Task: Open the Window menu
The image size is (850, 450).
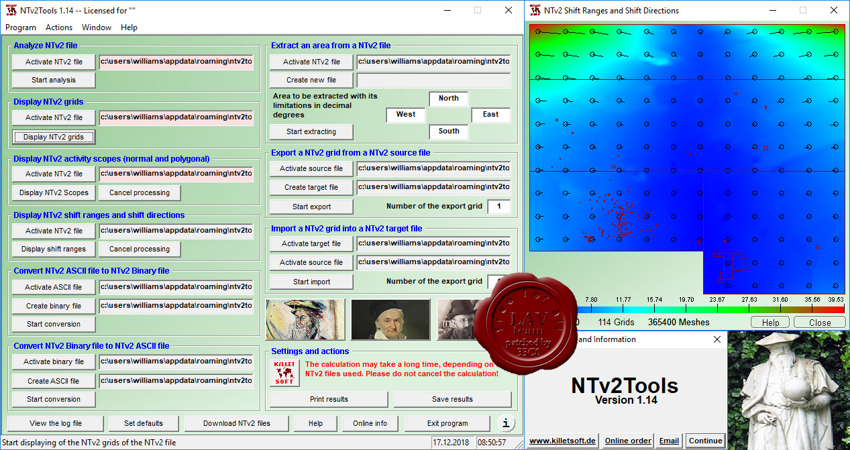Action: 97,27
